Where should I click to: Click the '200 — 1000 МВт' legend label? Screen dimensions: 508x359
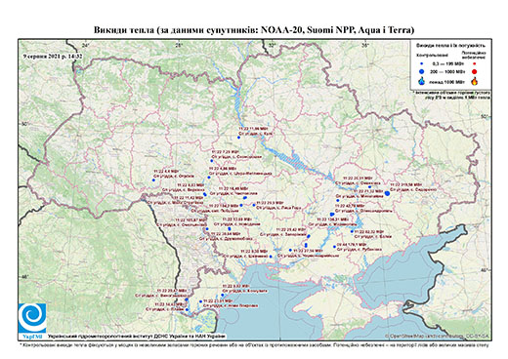click(x=447, y=71)
